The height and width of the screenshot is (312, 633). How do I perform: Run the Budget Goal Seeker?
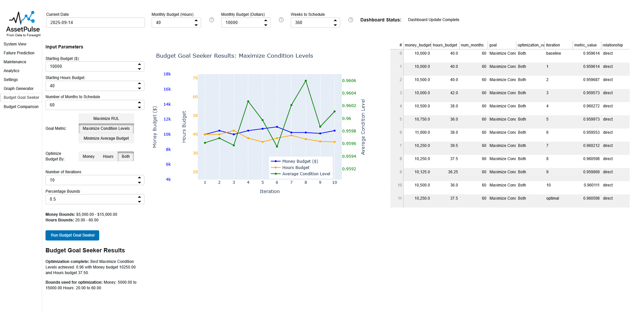tap(73, 235)
